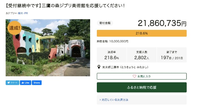This screenshot has width=199, height=107.
Task: Click the 寄付金額 donation amount label
Action: (x=105, y=23)
